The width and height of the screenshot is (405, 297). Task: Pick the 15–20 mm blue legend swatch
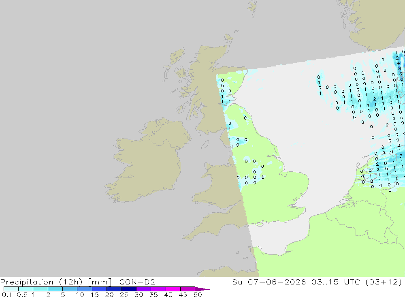click(99, 289)
